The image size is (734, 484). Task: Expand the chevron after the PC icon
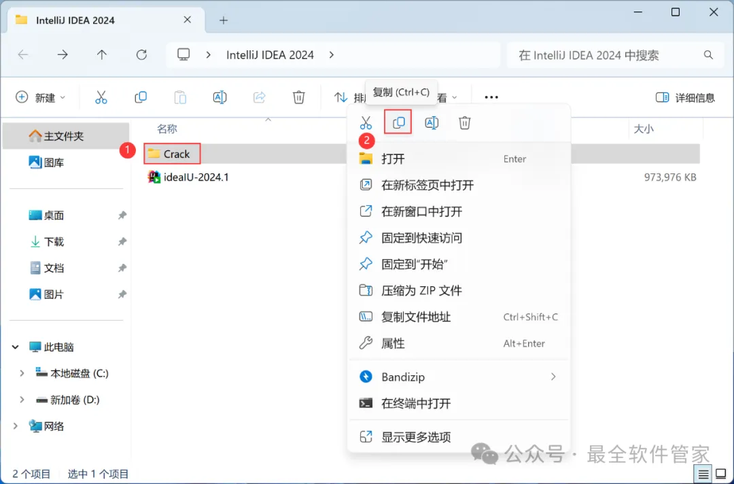[209, 55]
